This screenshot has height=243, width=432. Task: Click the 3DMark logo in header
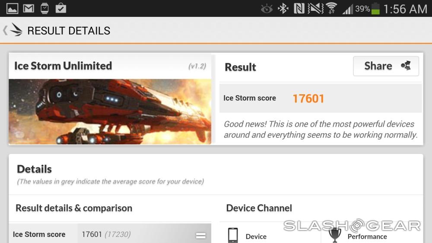(16, 30)
